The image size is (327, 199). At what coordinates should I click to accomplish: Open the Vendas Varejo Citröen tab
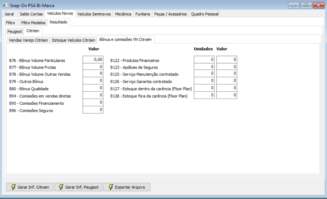(x=28, y=40)
